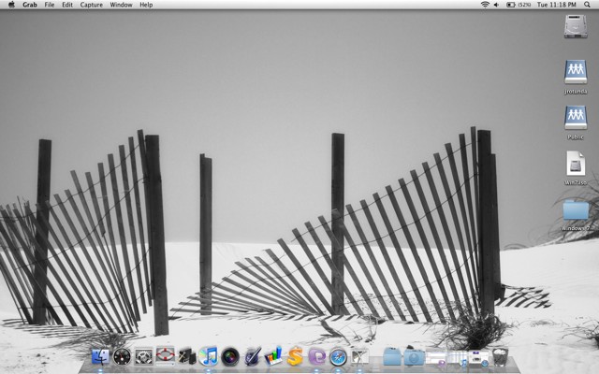
Task: Open the Trash in the Dock
Action: (x=500, y=357)
